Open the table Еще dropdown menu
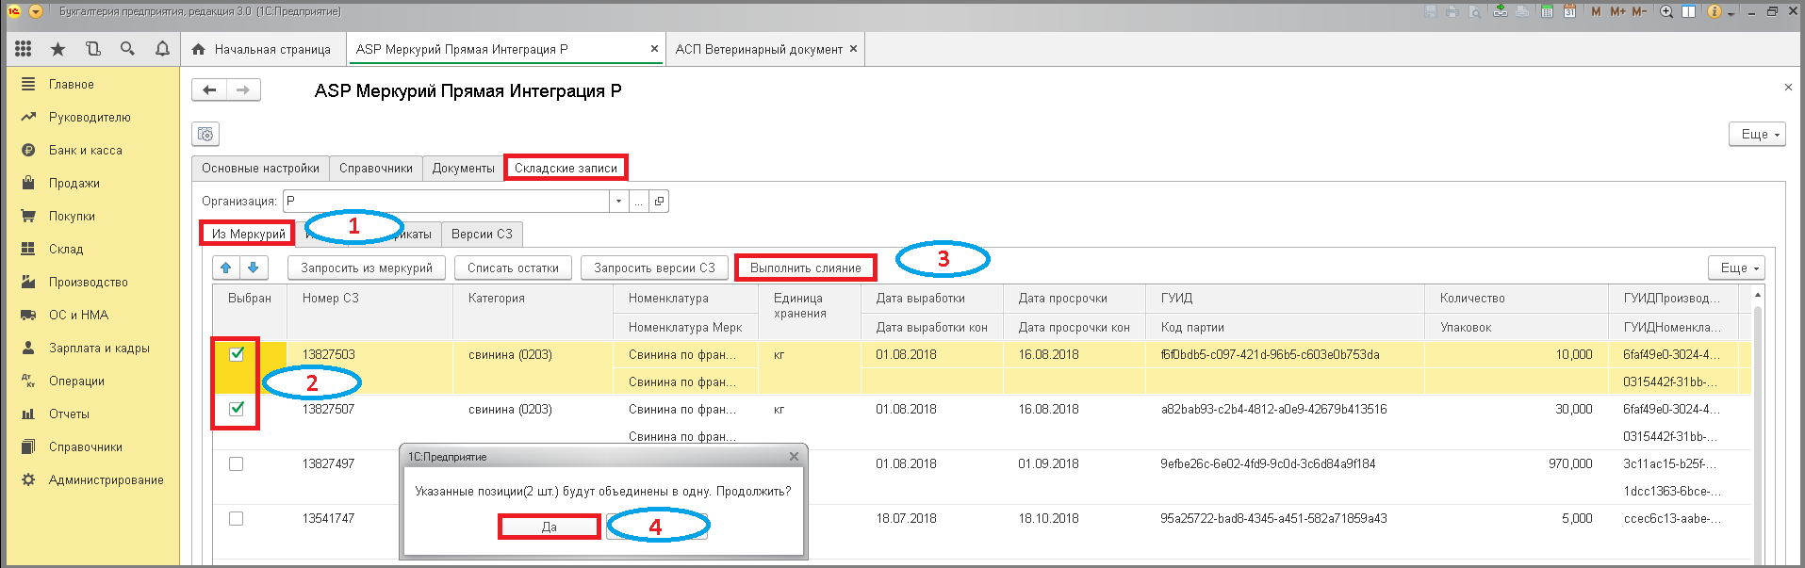Image resolution: width=1805 pixels, height=568 pixels. pyautogui.click(x=1736, y=268)
